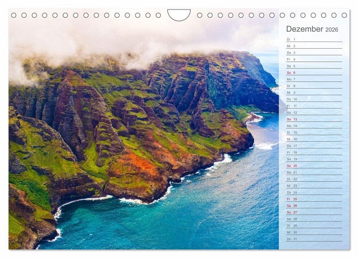Select the 'Fr 18' date row
The width and height of the screenshot is (358, 258).
tap(314, 152)
